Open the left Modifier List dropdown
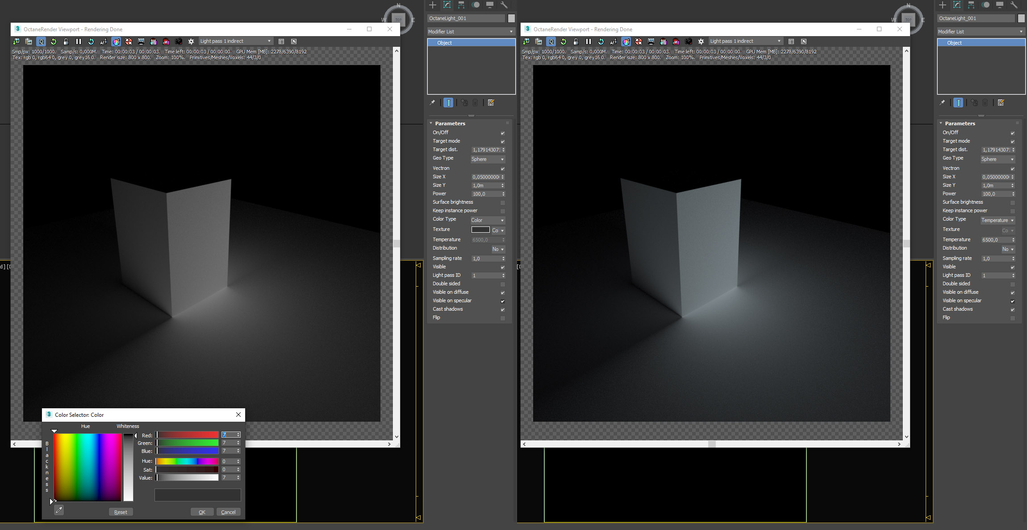 [x=471, y=32]
